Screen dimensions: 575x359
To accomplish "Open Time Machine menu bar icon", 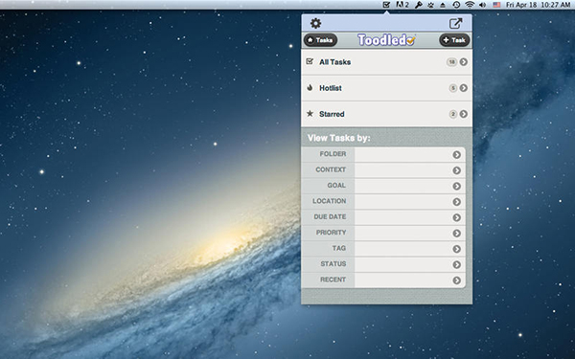I will (456, 5).
